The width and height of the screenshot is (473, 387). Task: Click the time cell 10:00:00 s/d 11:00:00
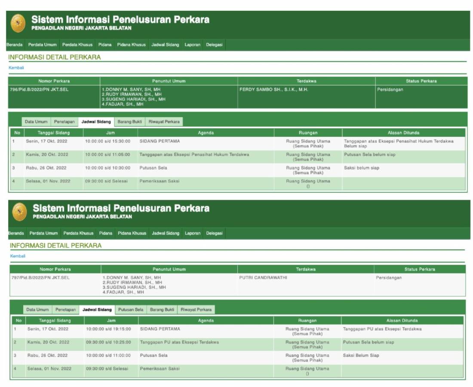click(x=108, y=356)
